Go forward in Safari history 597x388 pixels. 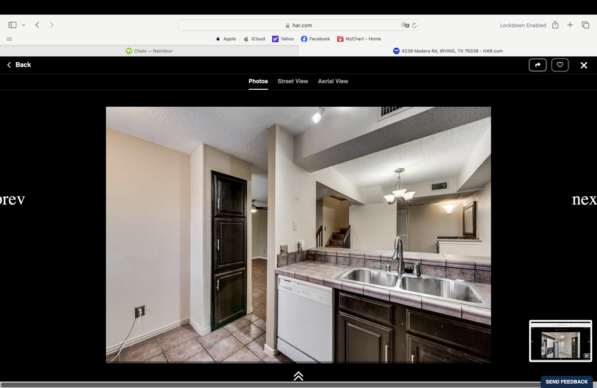point(52,25)
